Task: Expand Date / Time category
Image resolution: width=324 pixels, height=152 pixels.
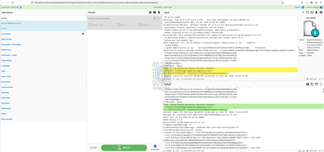Action: 43,76
